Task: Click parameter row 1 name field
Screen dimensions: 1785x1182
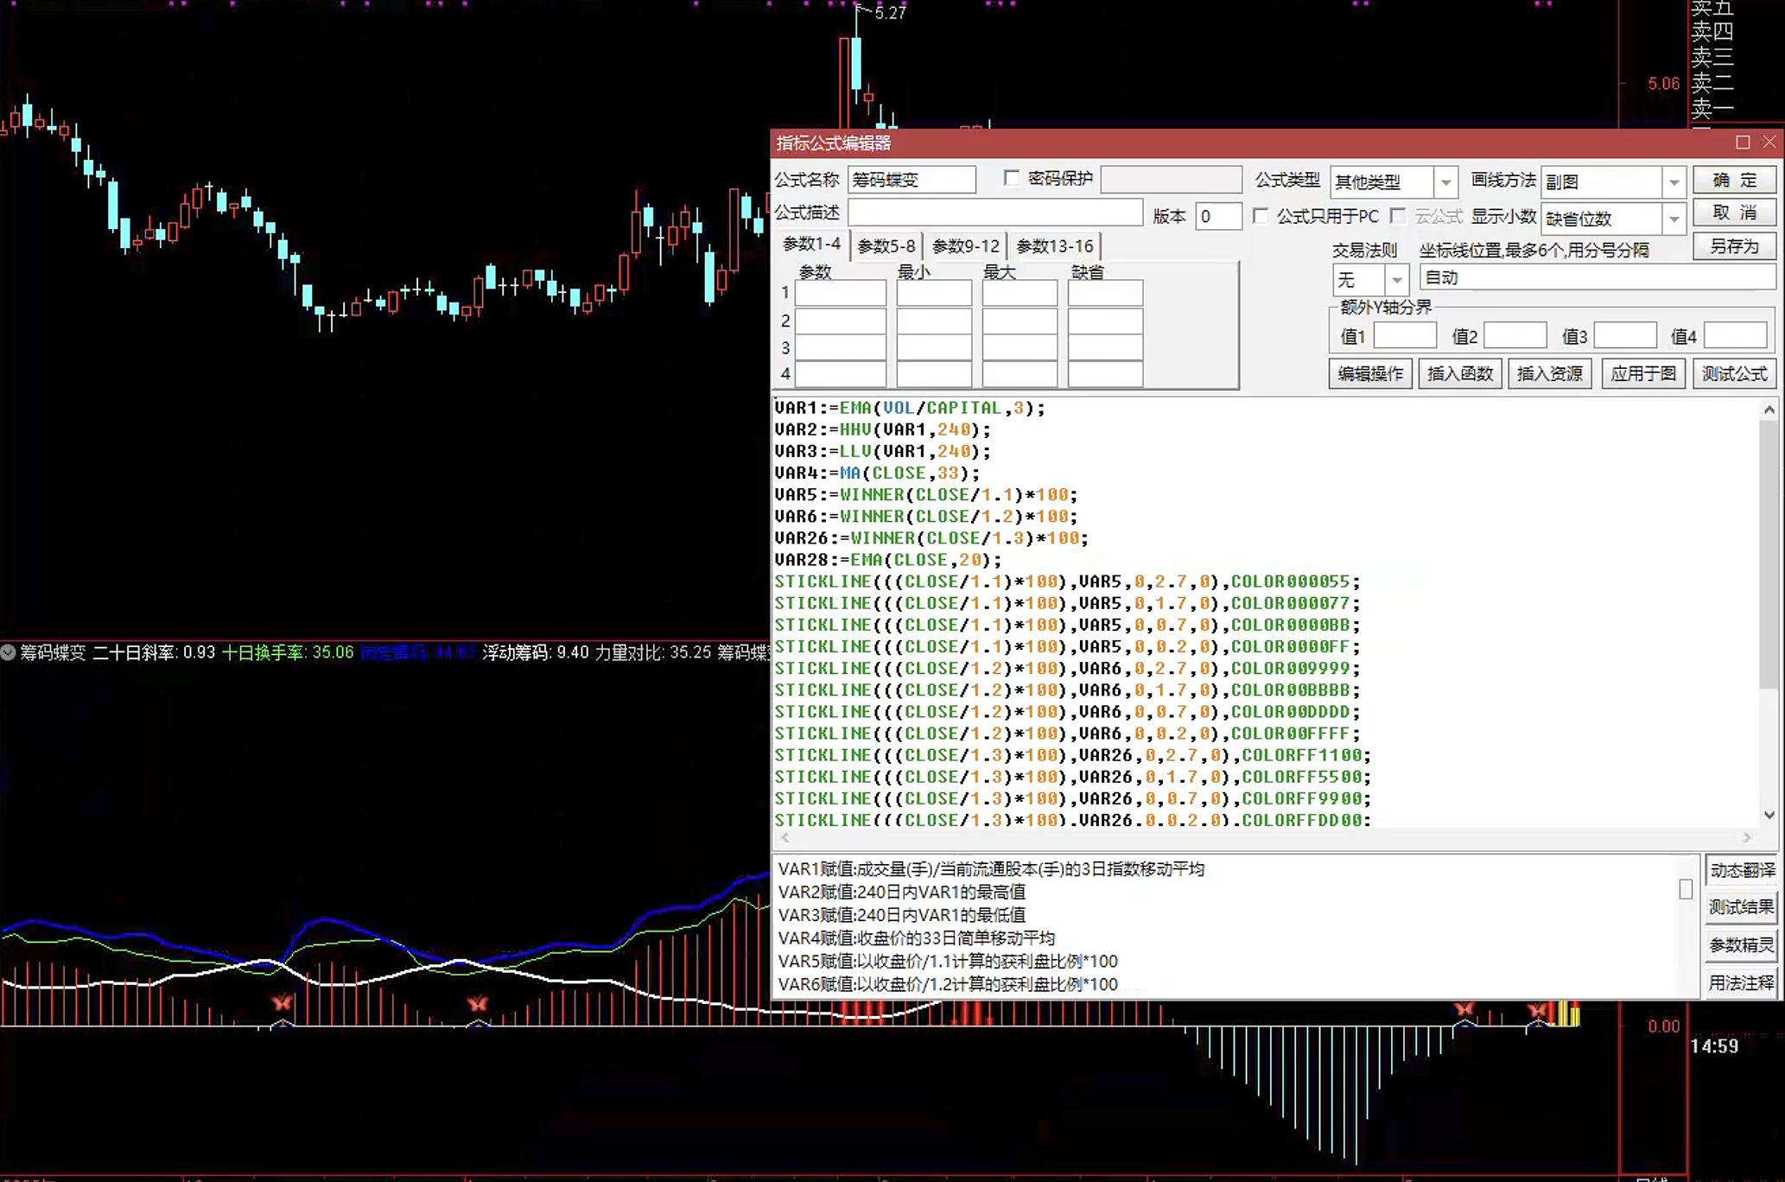Action: [840, 293]
